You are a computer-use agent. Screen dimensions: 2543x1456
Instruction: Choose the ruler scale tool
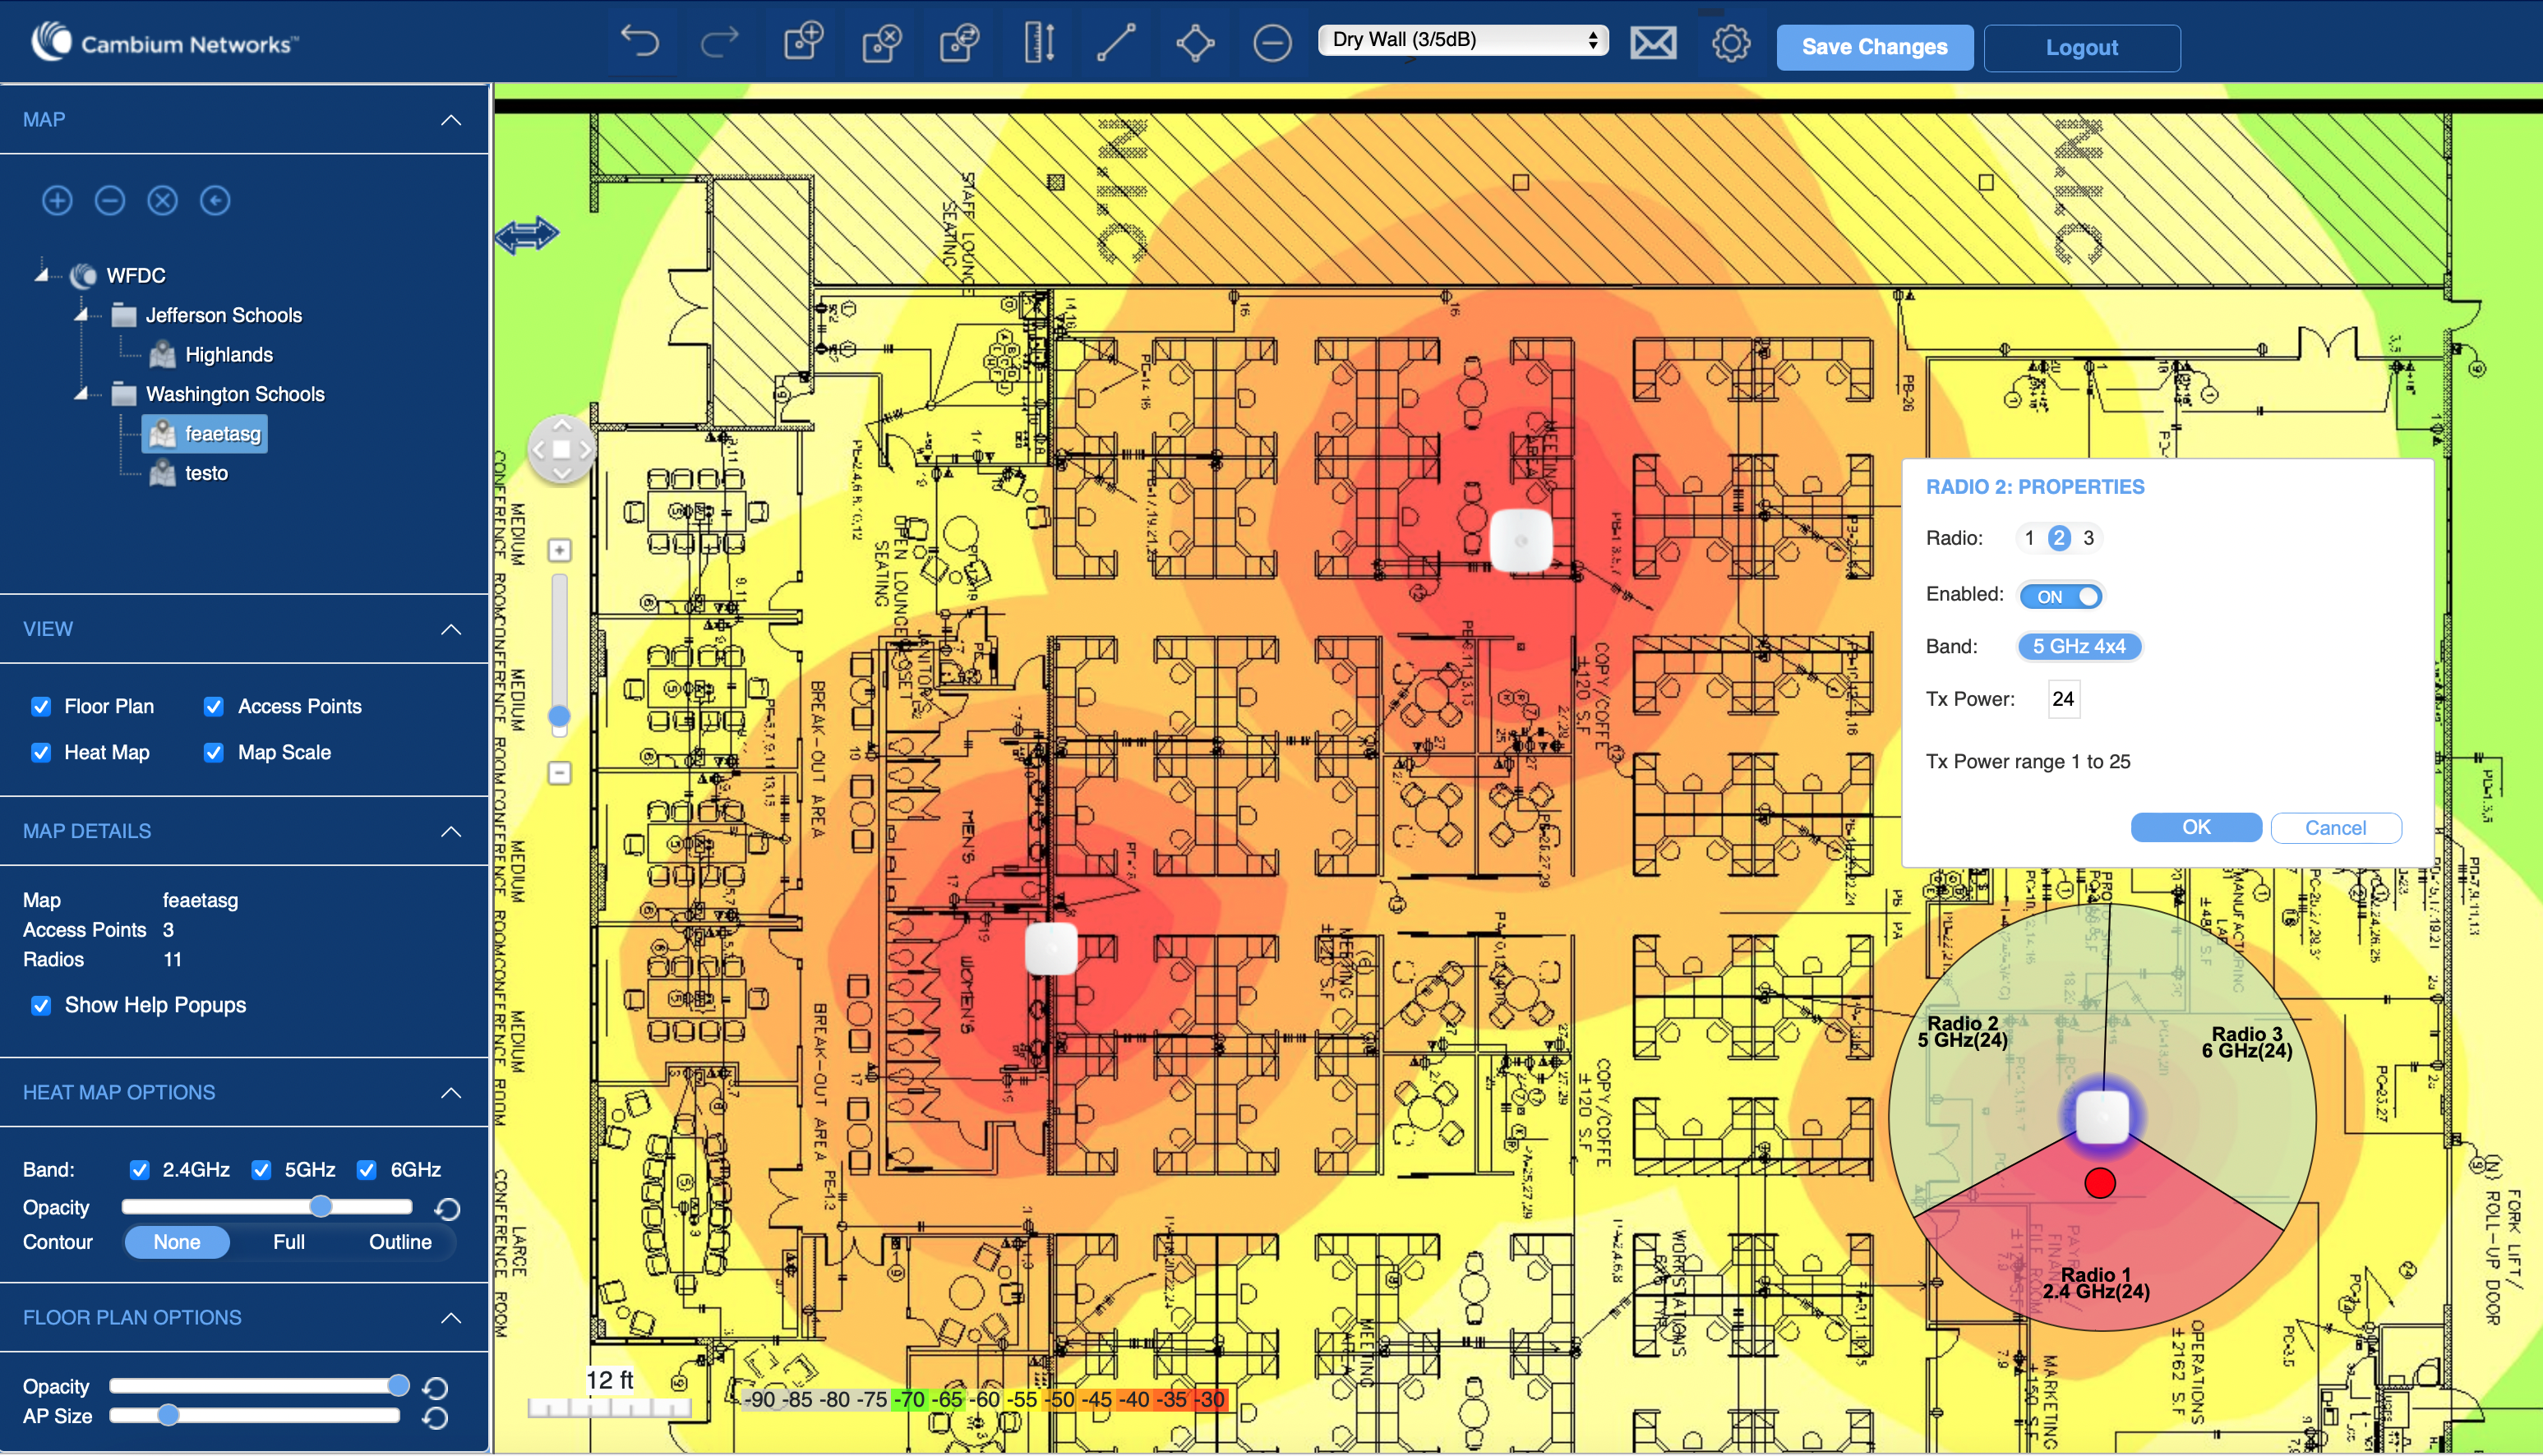coord(1038,43)
